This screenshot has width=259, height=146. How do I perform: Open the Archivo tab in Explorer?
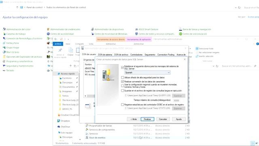(58, 44)
